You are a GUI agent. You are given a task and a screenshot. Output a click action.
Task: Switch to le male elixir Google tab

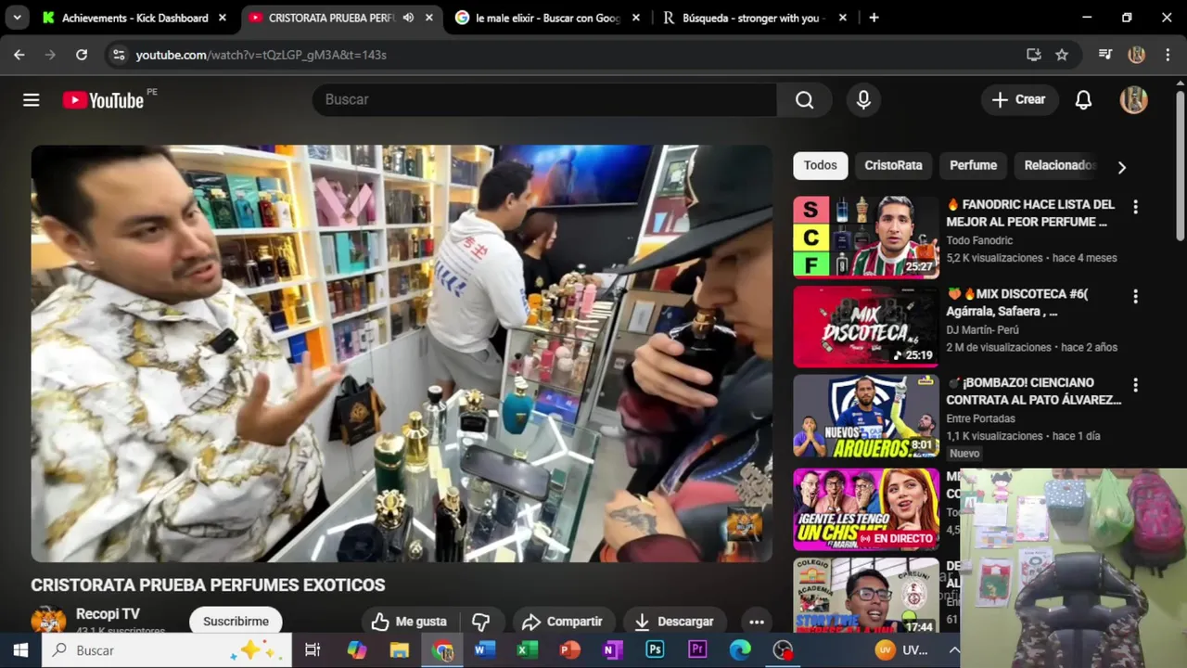pyautogui.click(x=547, y=18)
